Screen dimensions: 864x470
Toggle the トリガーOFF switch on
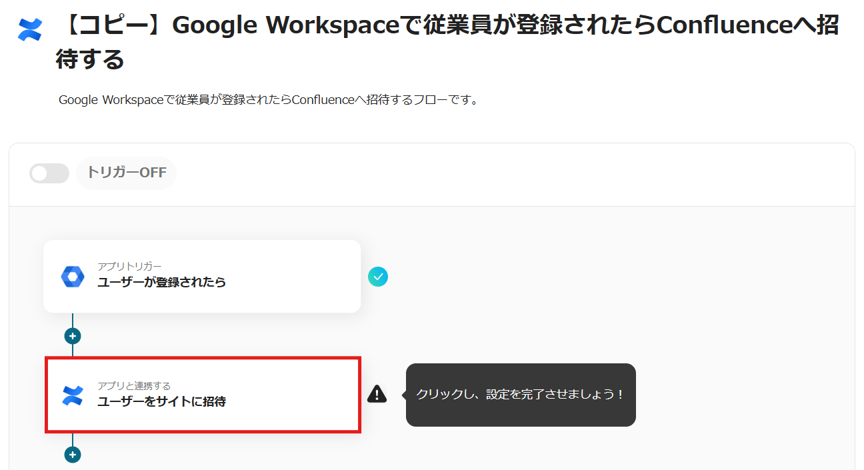click(x=49, y=173)
